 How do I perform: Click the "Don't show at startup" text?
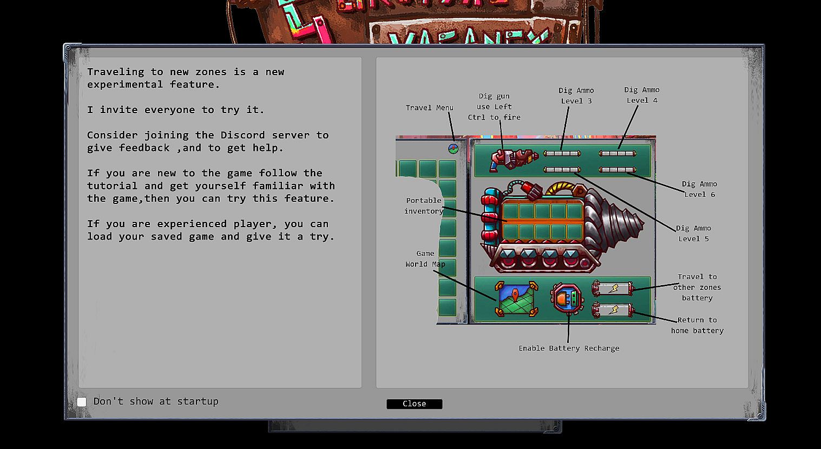tap(156, 401)
